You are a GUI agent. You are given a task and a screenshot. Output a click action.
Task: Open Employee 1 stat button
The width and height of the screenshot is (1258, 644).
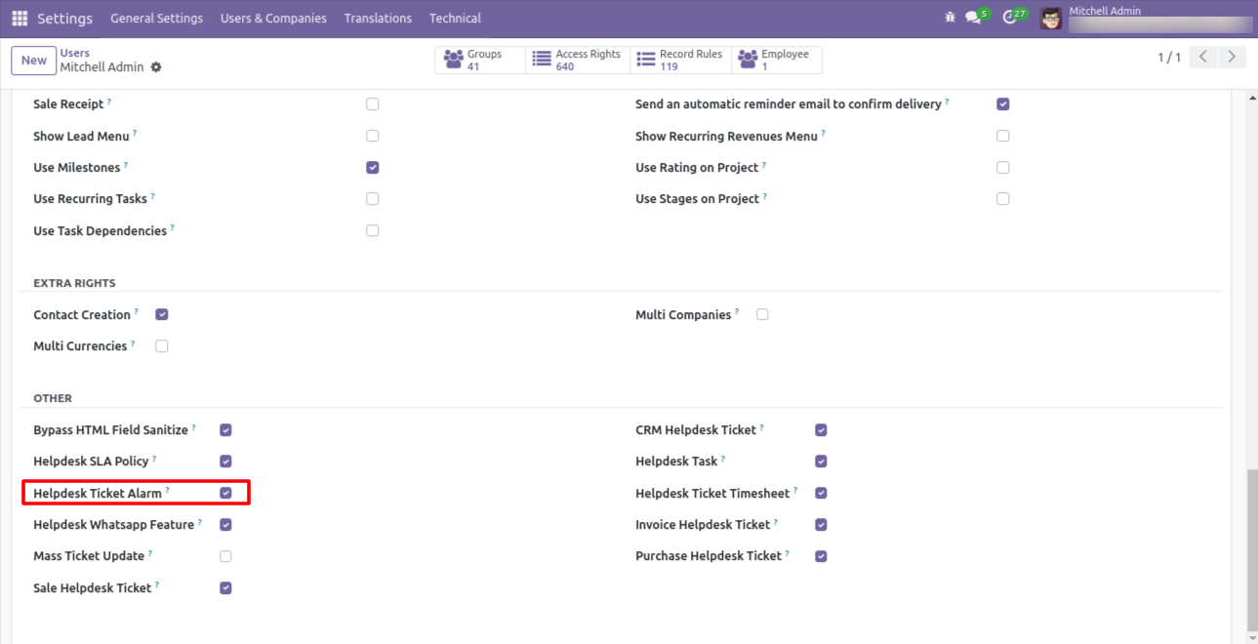tap(777, 60)
